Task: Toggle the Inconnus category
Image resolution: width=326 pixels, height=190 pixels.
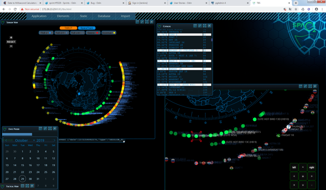Action: (x=109, y=33)
